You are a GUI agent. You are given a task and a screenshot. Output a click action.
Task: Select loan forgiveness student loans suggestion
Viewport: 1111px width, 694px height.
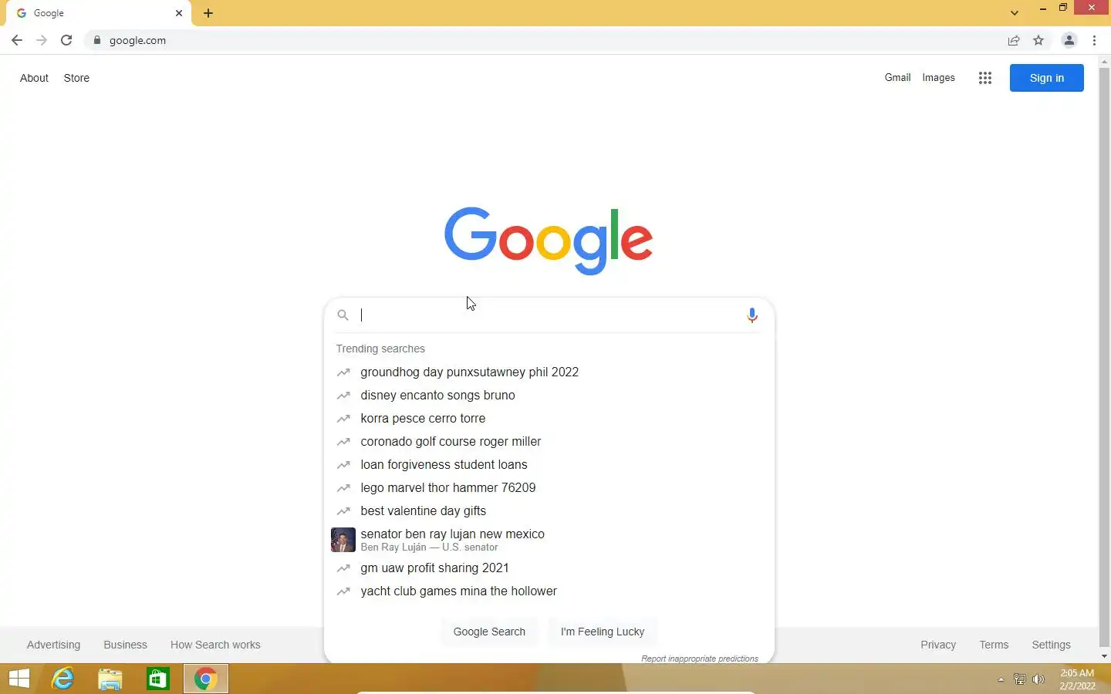tap(549, 464)
